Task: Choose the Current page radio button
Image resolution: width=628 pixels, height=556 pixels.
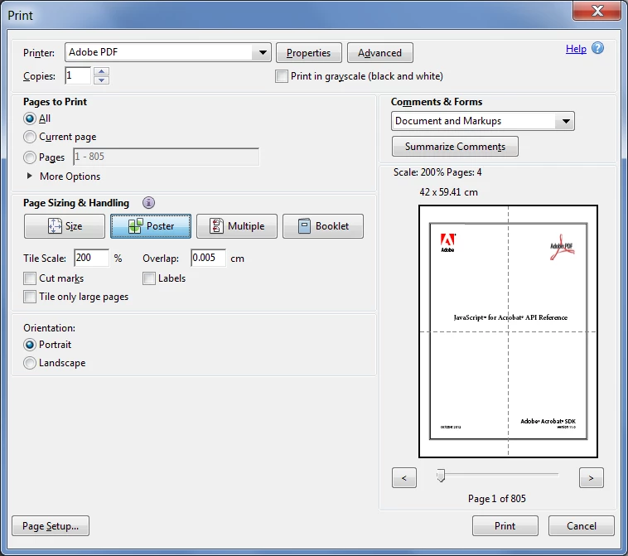Action: pos(30,137)
